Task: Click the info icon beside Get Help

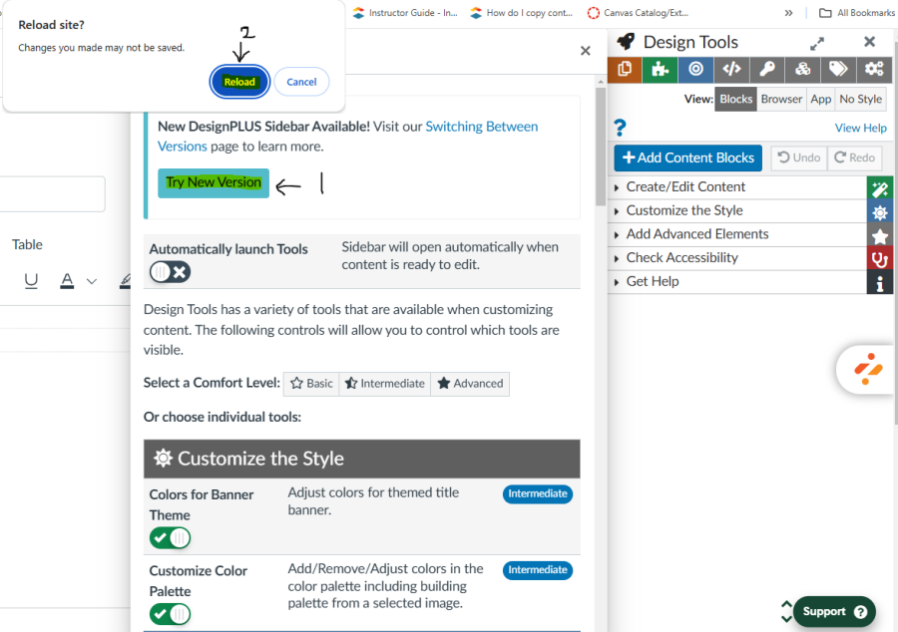Action: (880, 282)
